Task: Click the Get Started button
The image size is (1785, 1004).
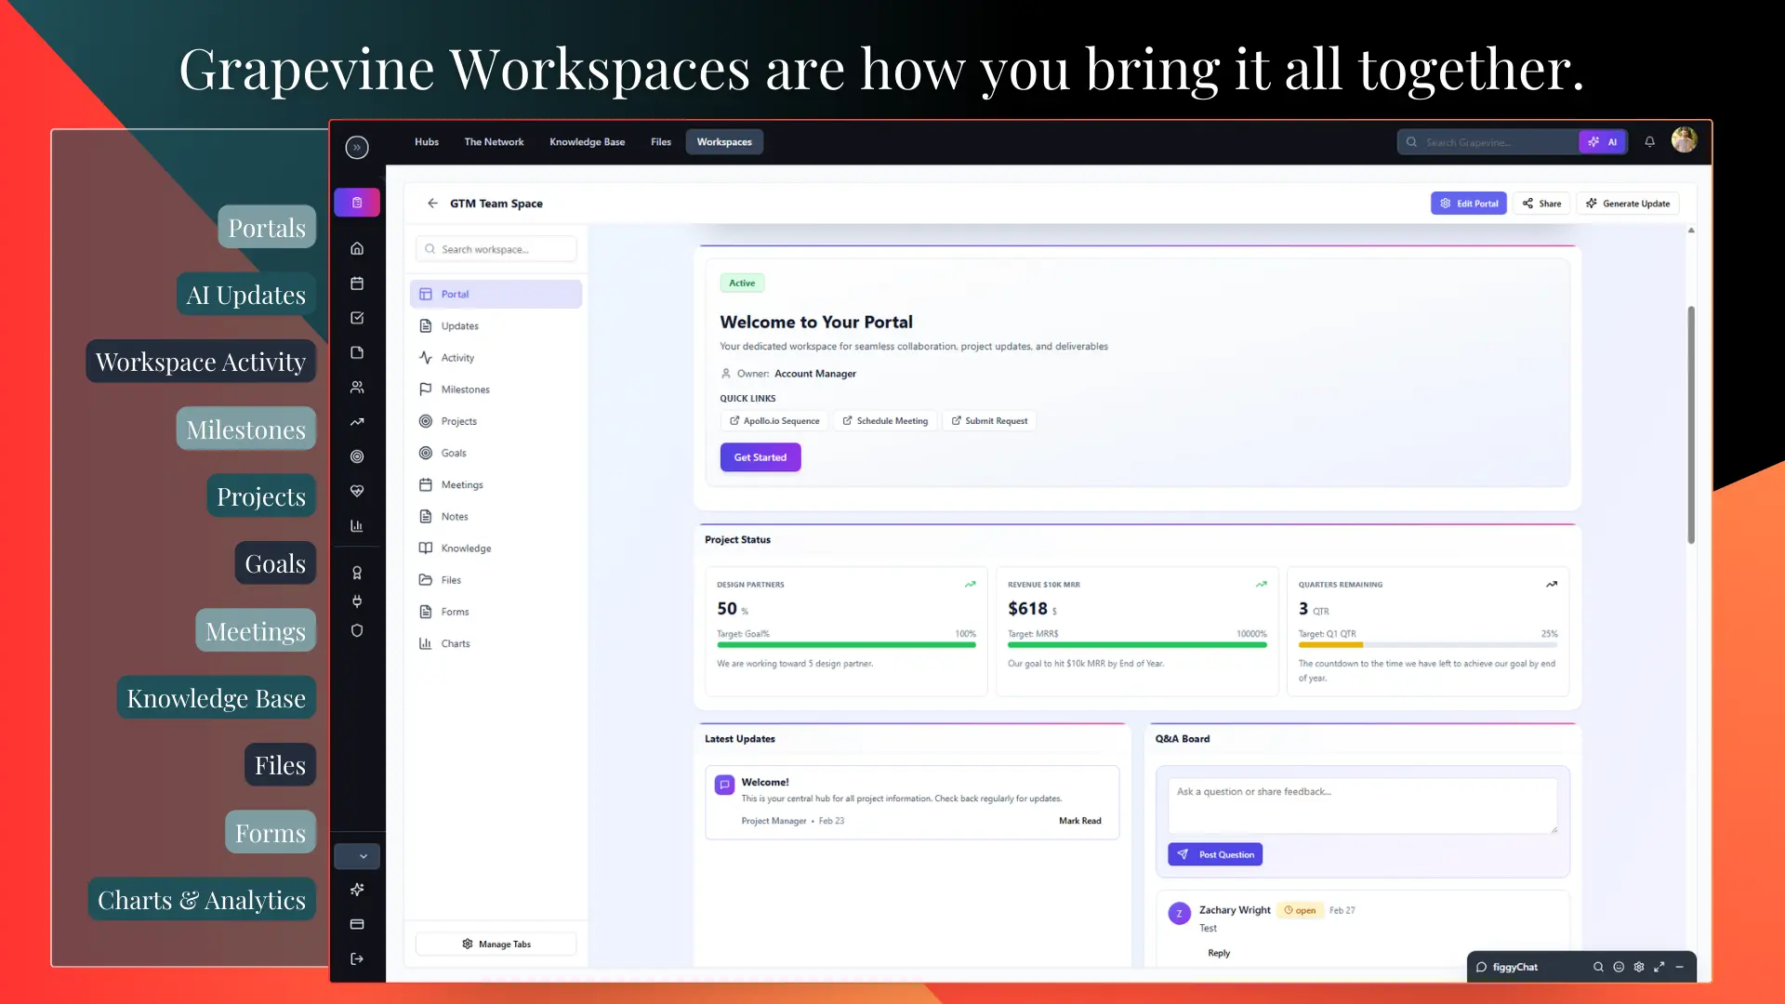Action: 760,457
